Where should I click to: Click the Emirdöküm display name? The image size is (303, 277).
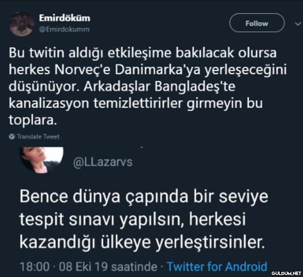[x=64, y=18]
